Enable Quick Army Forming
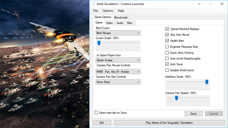 [x=167, y=52]
